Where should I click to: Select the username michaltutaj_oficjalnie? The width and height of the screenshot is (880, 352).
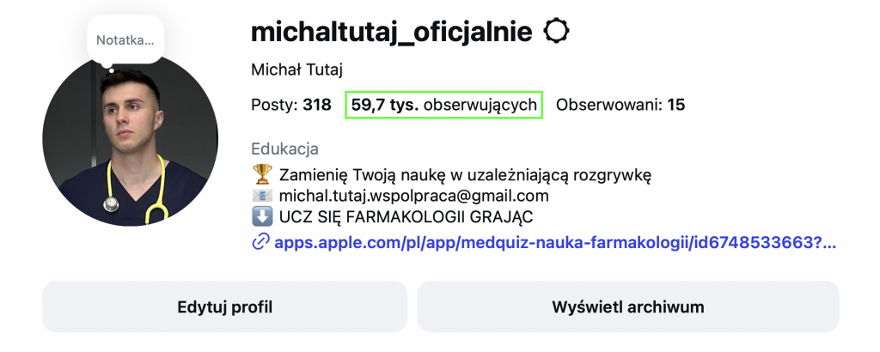(x=392, y=33)
